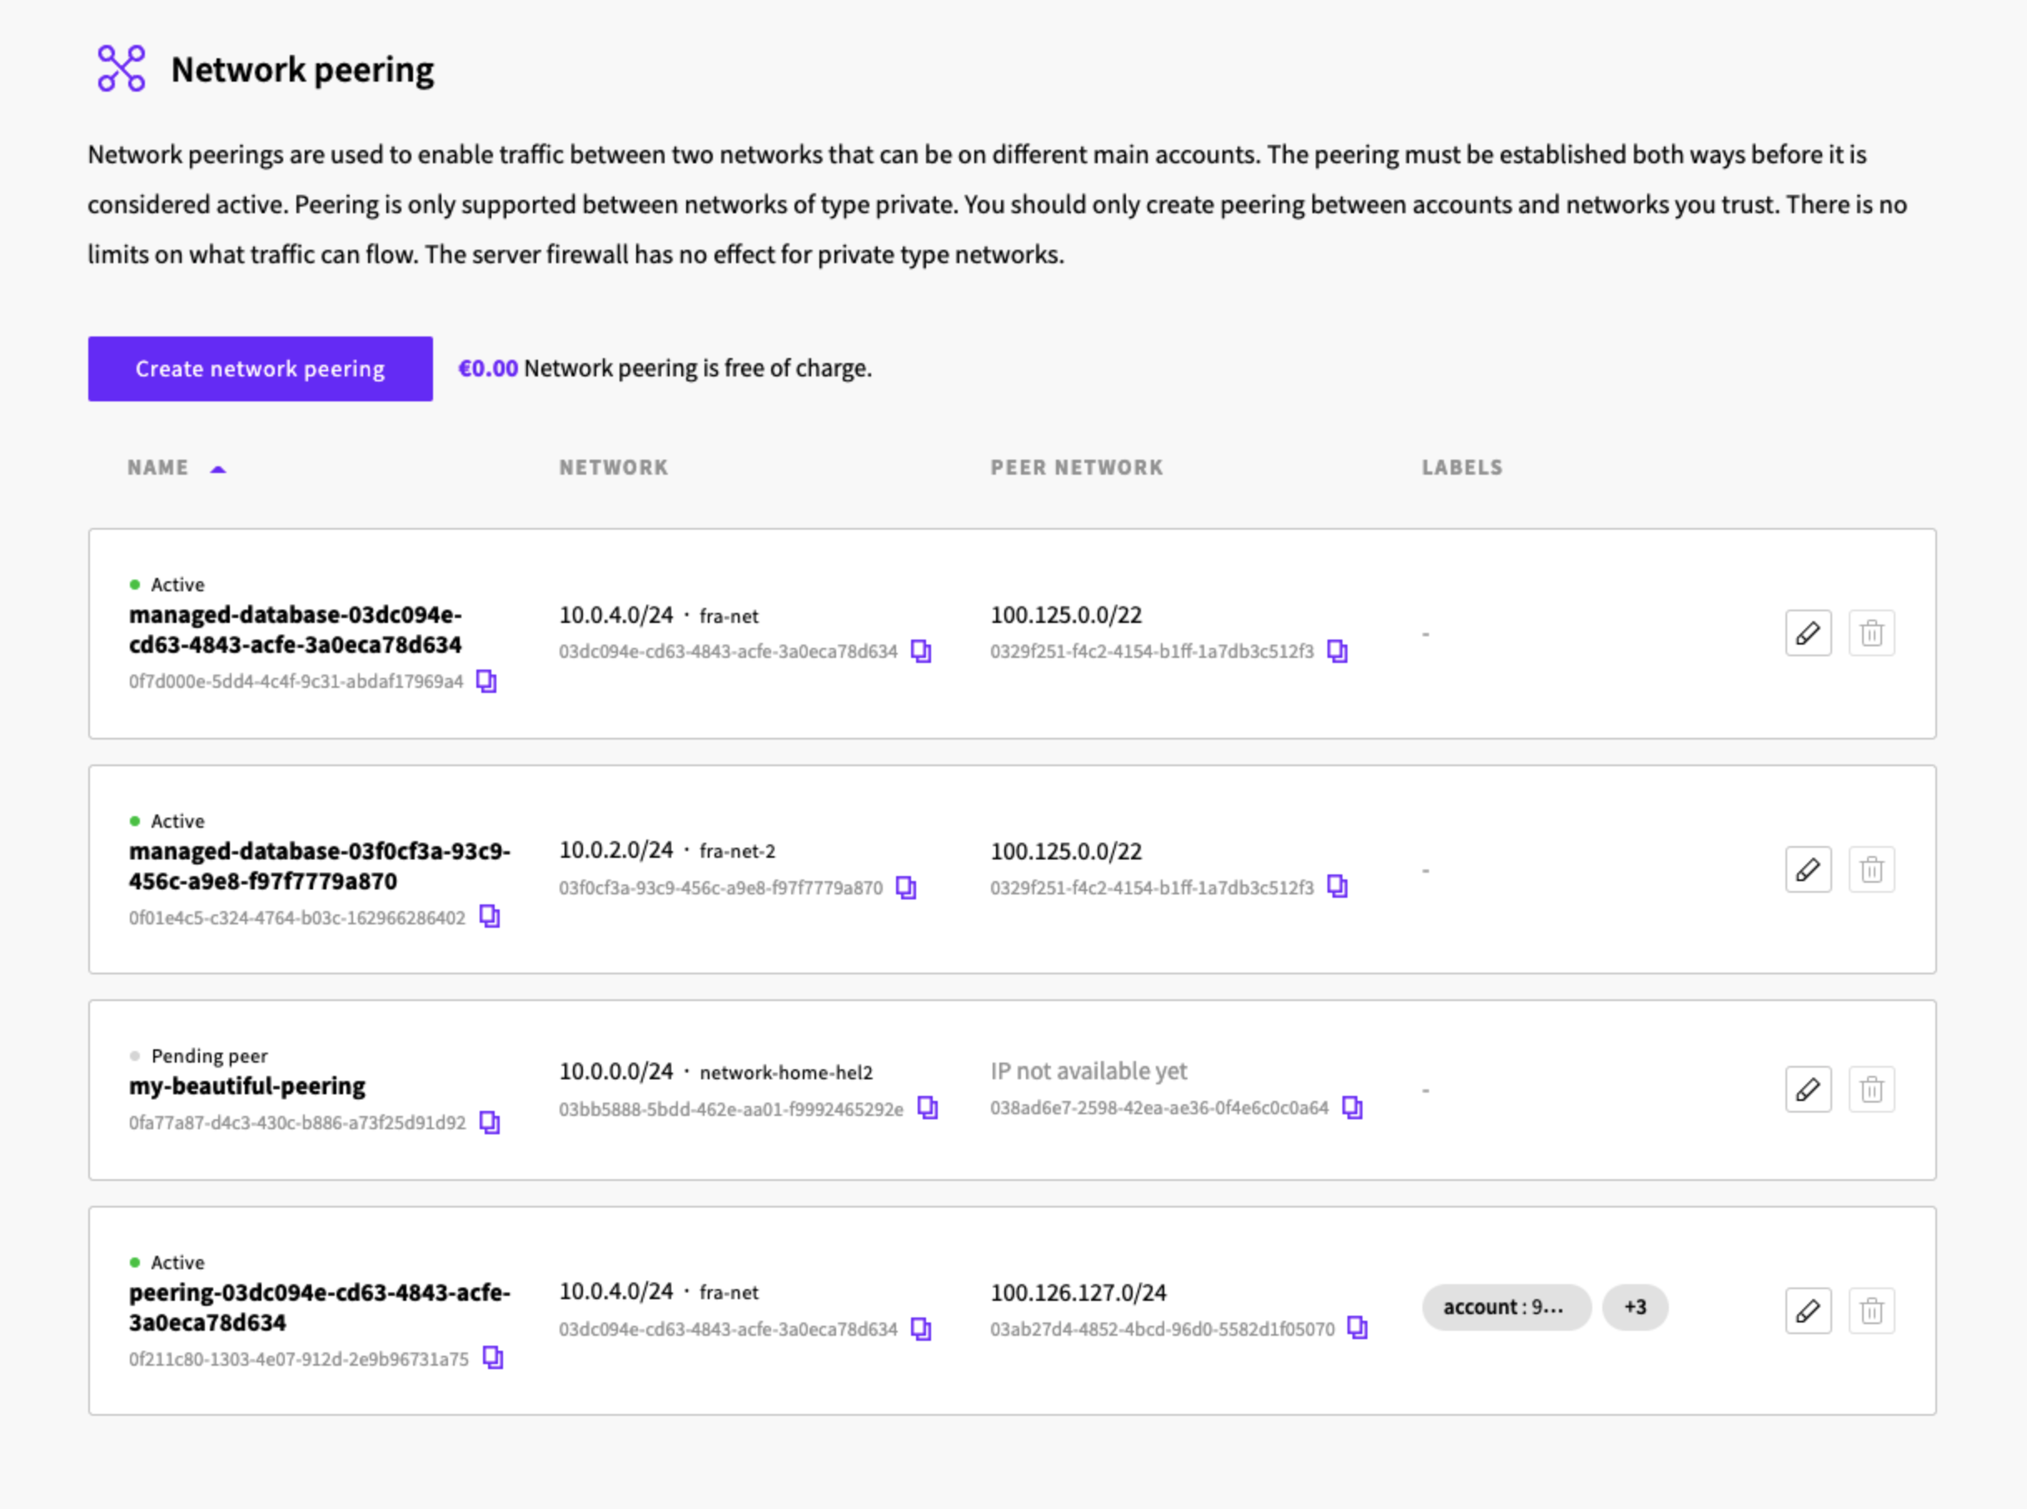Image resolution: width=2027 pixels, height=1509 pixels.
Task: Delete my-beautiful-peering with trash icon
Action: coord(1872,1090)
